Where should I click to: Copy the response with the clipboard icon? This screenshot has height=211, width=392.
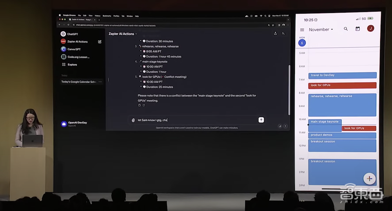pos(139,105)
